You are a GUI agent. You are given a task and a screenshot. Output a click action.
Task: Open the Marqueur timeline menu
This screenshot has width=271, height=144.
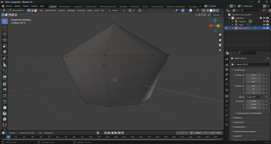[49, 133]
